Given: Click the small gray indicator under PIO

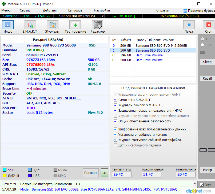Looking at the screenshot, I should (x=203, y=52).
